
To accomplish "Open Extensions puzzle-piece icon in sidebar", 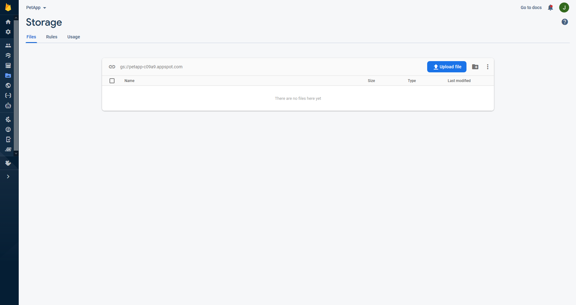I will point(8,163).
